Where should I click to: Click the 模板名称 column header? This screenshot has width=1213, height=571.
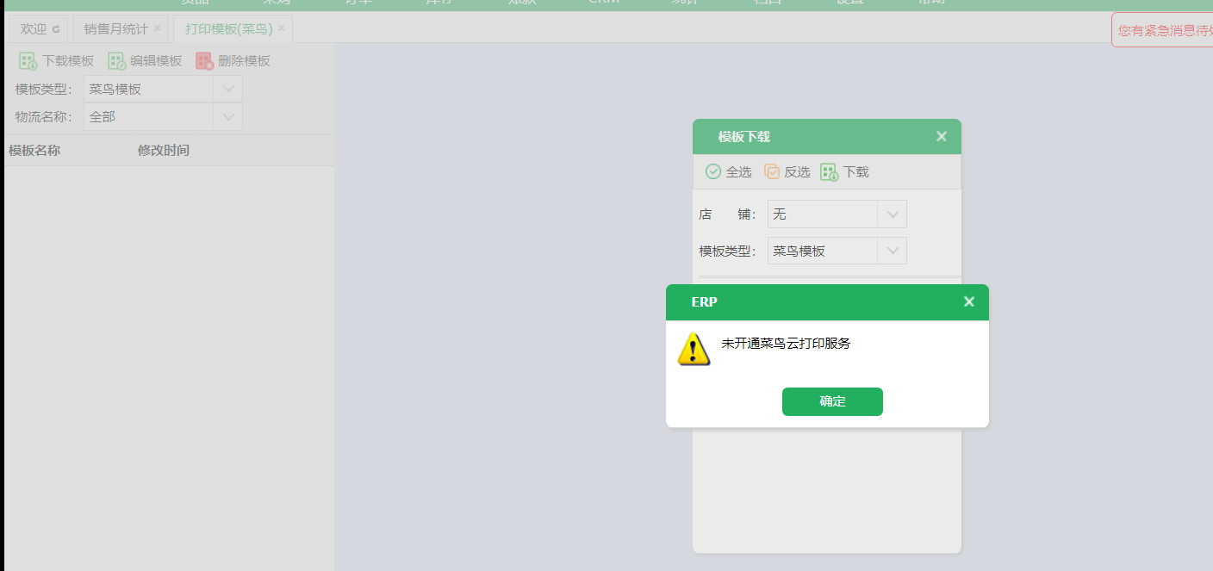[x=34, y=151]
